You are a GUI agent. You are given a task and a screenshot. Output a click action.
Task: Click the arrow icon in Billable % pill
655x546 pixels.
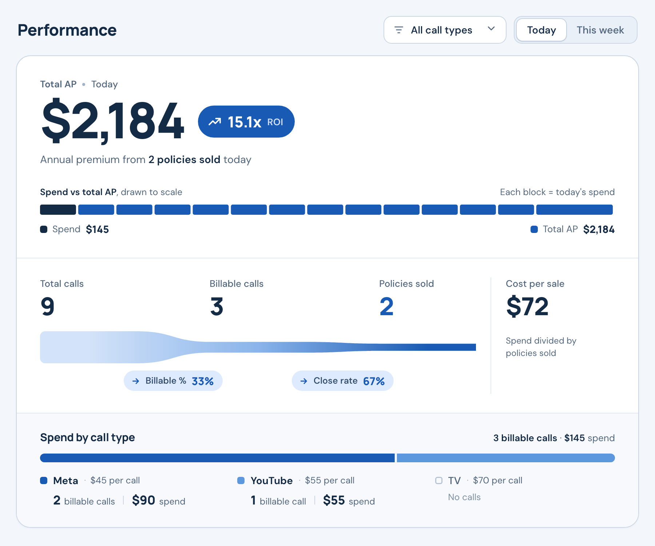(136, 381)
